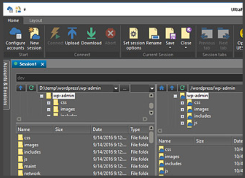The width and height of the screenshot is (245, 178).
Task: Navigate up one level in local pane
Action: point(20,88)
